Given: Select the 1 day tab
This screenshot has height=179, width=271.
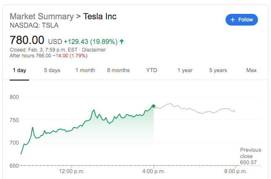Looking at the screenshot, I should [x=19, y=70].
